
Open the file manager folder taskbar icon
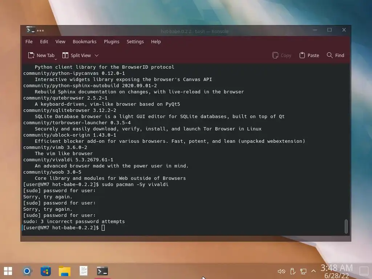pyautogui.click(x=65, y=271)
